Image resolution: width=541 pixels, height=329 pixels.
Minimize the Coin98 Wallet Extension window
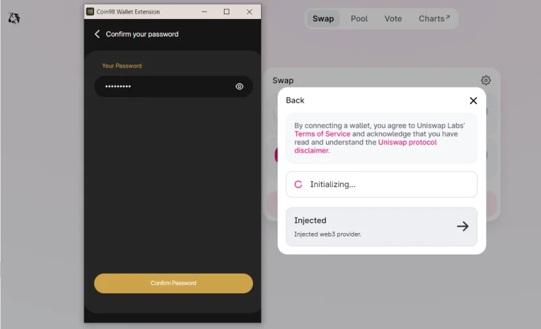click(204, 11)
